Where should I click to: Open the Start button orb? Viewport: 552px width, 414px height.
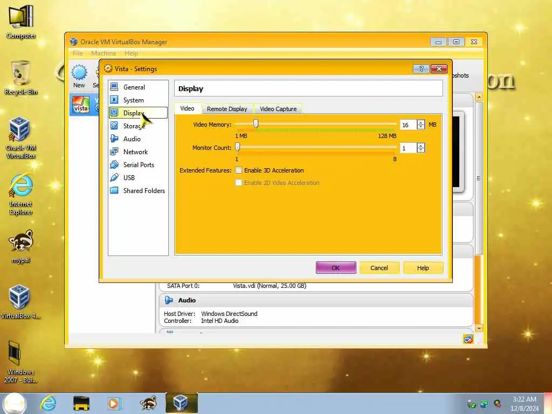click(15, 403)
